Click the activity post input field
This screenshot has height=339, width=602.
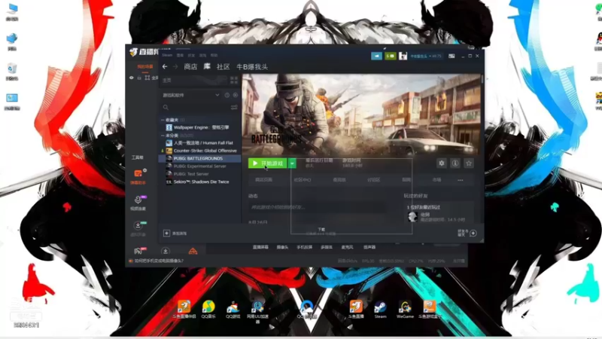point(317,207)
